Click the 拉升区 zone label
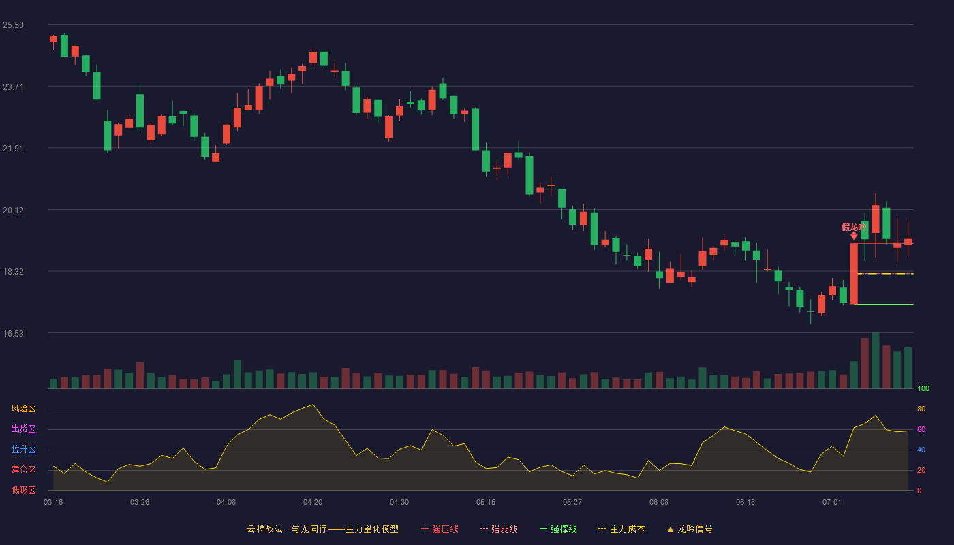954x545 pixels. click(x=24, y=450)
